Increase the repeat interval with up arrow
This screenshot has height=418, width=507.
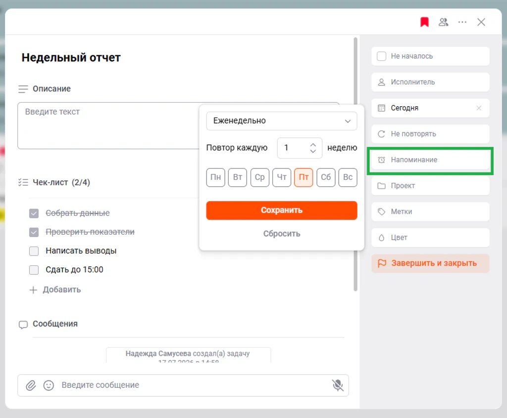(x=313, y=145)
